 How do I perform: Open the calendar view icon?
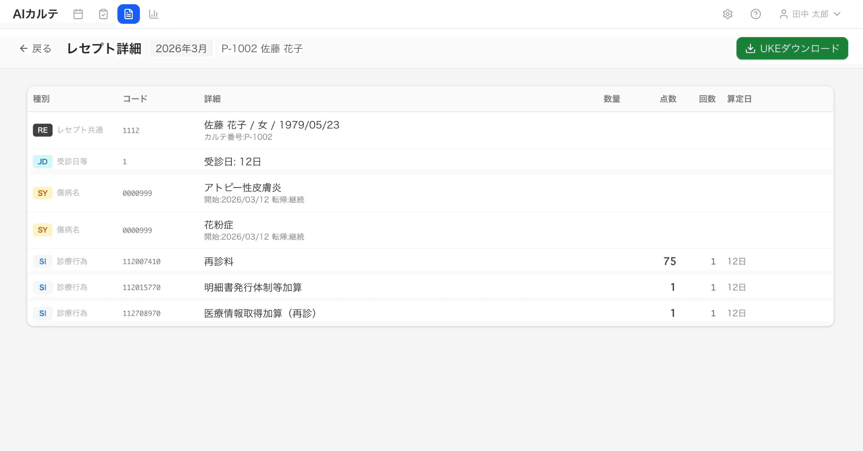(78, 14)
